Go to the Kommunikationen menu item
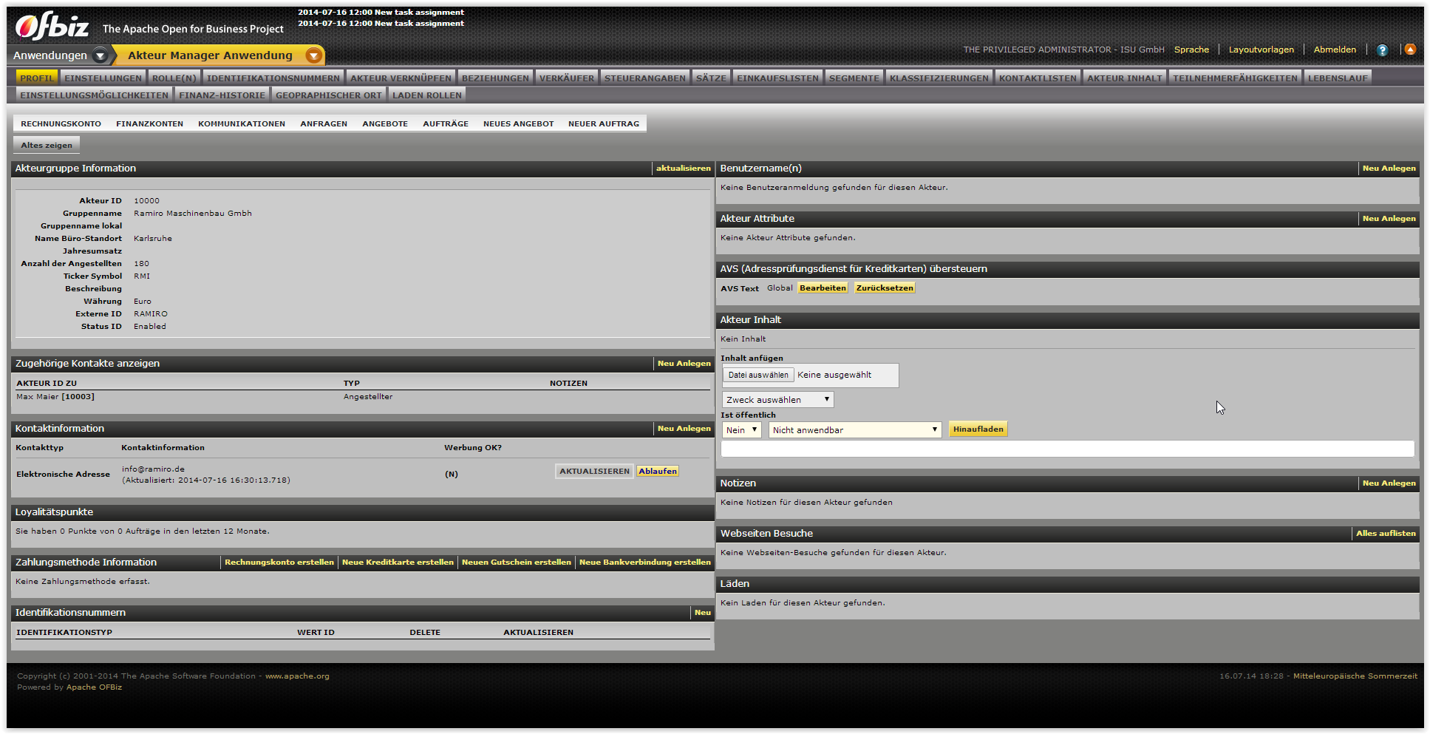This screenshot has height=734, width=1430. pos(241,123)
